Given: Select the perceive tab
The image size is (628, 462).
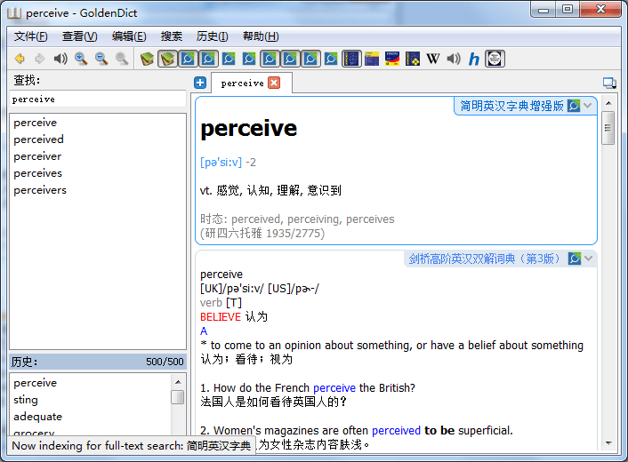Looking at the screenshot, I should (242, 83).
